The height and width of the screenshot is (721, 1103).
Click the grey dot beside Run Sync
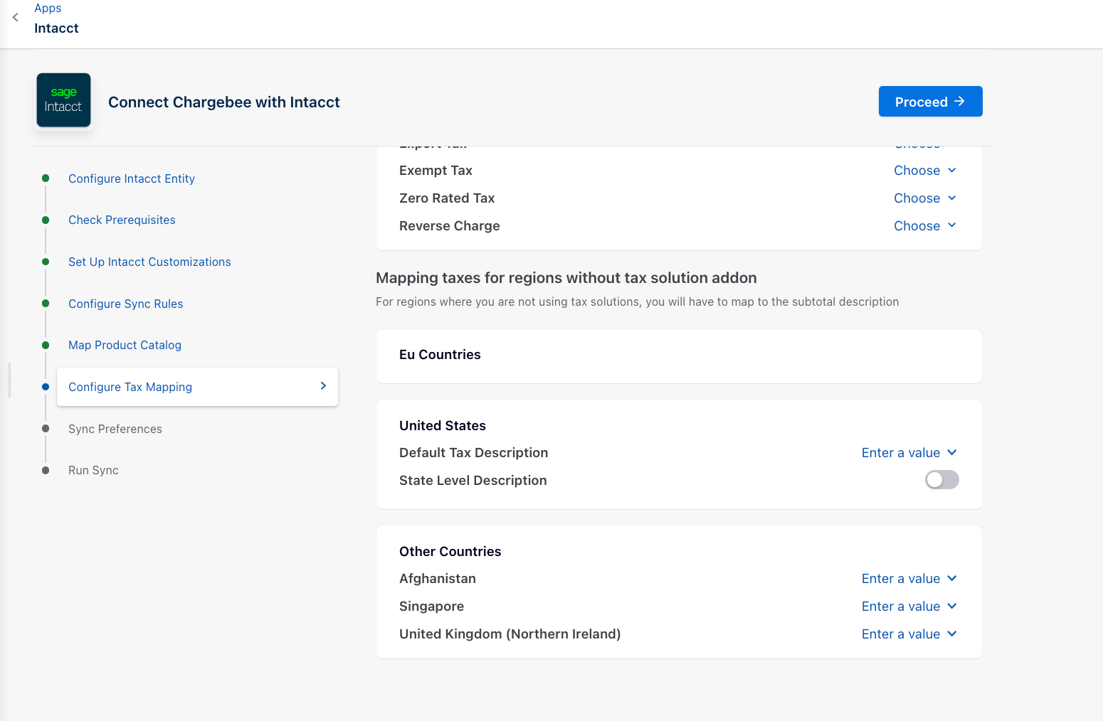[46, 471]
